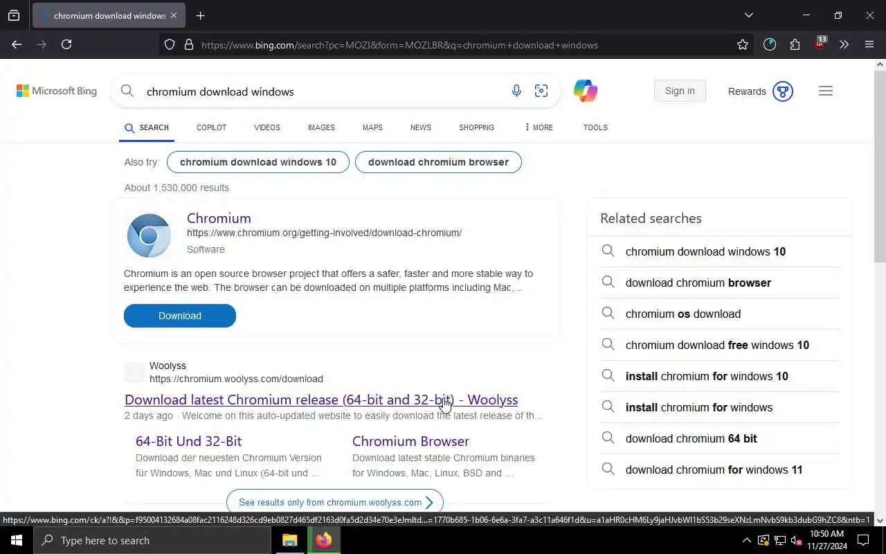Image resolution: width=886 pixels, height=554 pixels.
Task: Open the Chromium title link
Action: (x=219, y=218)
